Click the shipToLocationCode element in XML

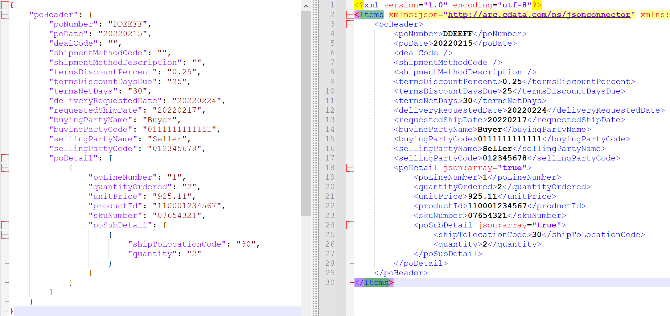click(539, 235)
